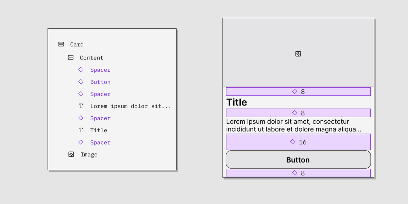
Task: Select the Lorem ipsum dolor sit layer
Action: coord(131,106)
